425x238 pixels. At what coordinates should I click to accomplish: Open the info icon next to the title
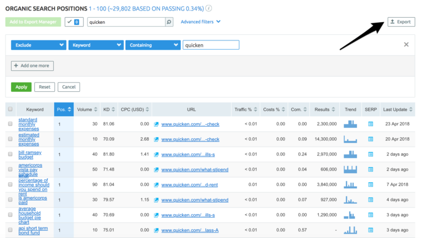tap(209, 8)
